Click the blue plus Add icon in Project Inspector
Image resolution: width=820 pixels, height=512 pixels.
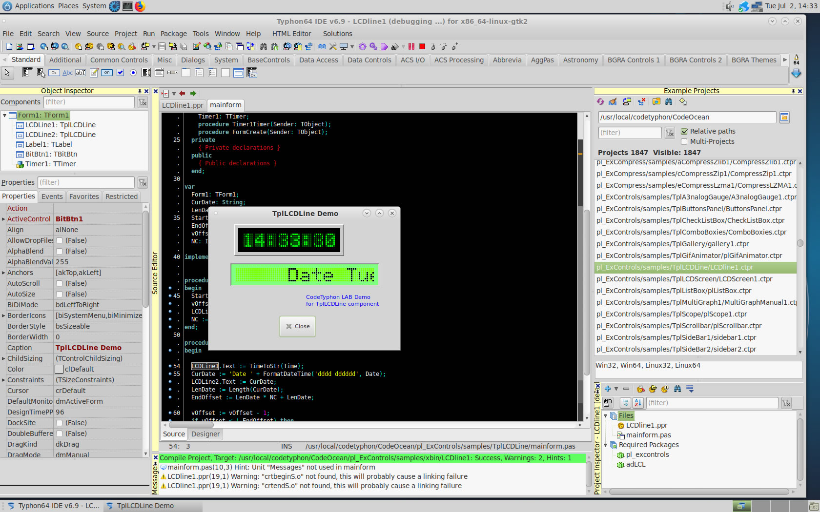(x=608, y=389)
